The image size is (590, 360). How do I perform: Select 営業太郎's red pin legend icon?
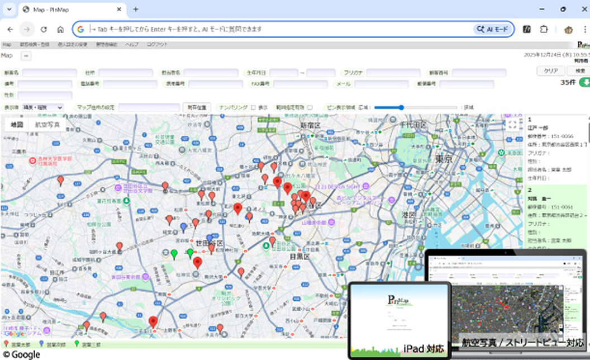pos(7,344)
